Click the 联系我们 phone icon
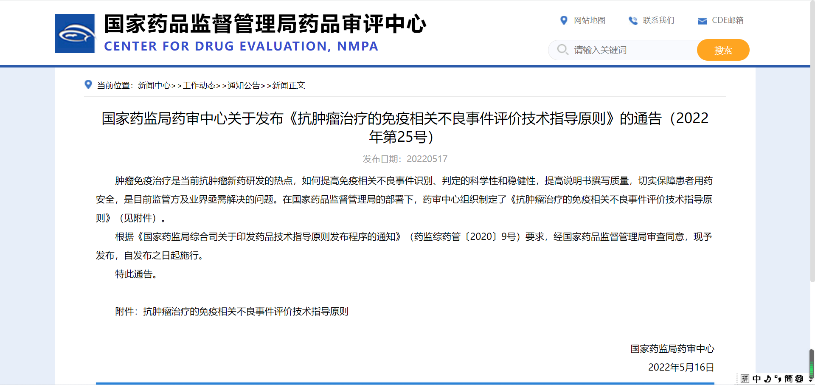The image size is (815, 385). tap(632, 20)
